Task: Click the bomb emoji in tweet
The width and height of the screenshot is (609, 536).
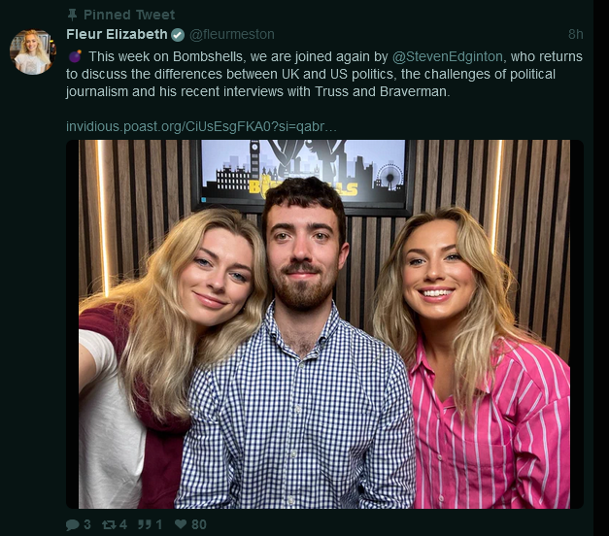Action: click(x=75, y=56)
